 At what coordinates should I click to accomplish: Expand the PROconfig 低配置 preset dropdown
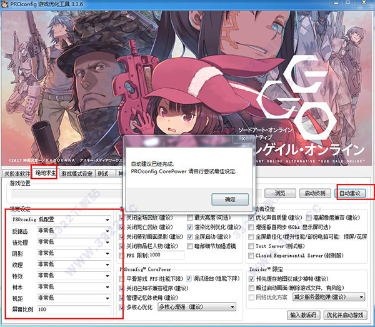[61, 219]
